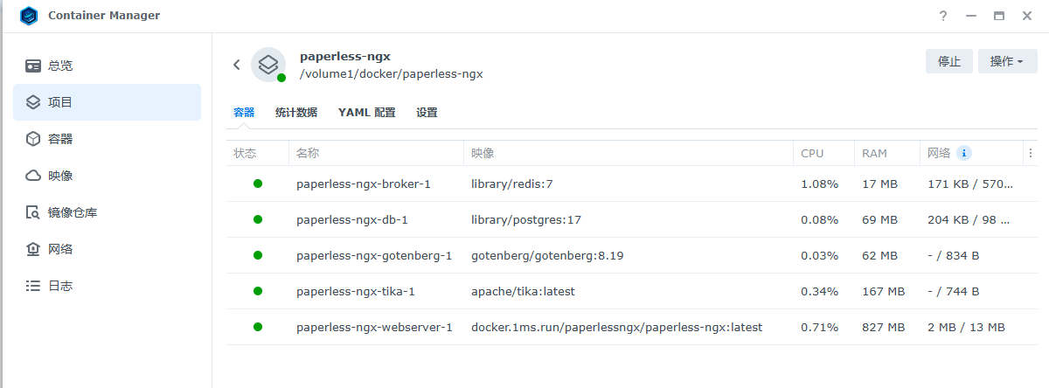Image resolution: width=1049 pixels, height=388 pixels.
Task: Click the 1.08% CPU value
Action: pos(820,184)
